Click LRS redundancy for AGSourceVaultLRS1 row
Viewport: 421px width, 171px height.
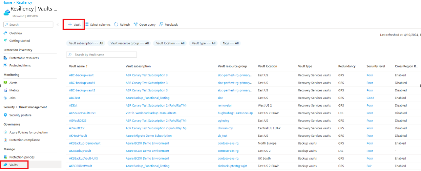(341, 113)
